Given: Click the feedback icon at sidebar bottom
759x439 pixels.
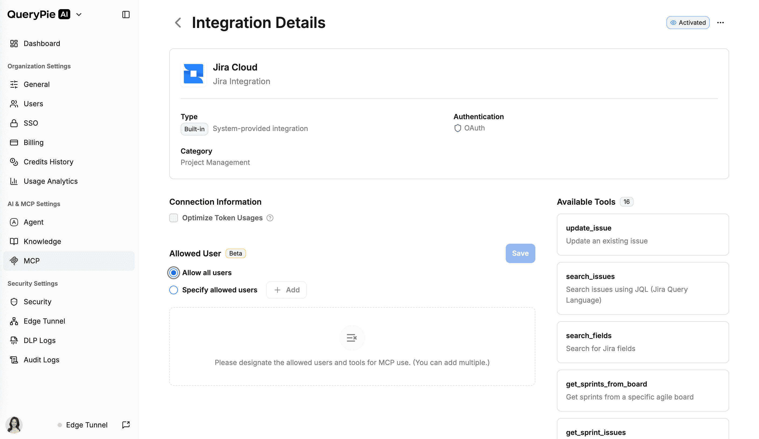Looking at the screenshot, I should (x=126, y=424).
